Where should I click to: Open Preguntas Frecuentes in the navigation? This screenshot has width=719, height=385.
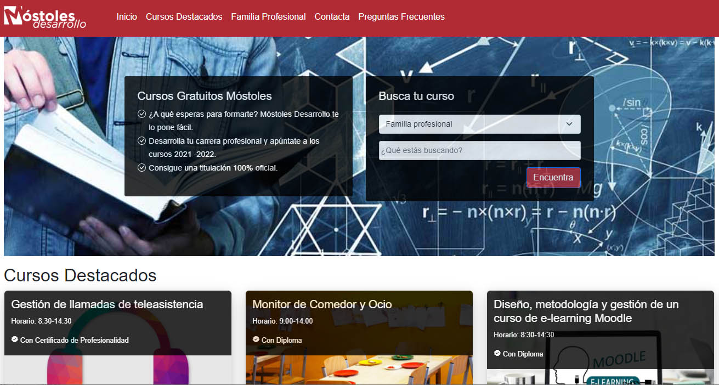click(x=401, y=17)
